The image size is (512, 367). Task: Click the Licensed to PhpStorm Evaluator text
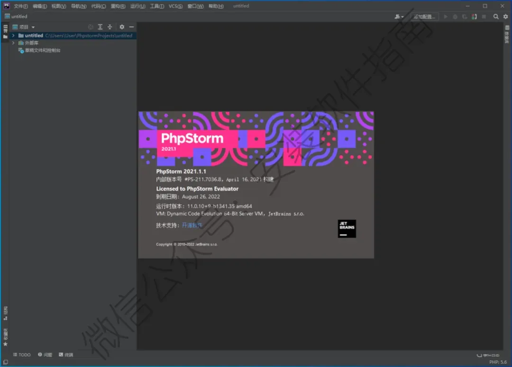click(x=197, y=189)
